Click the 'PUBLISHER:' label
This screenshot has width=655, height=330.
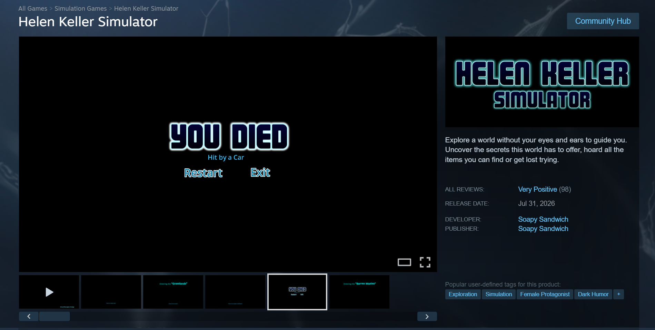click(462, 229)
